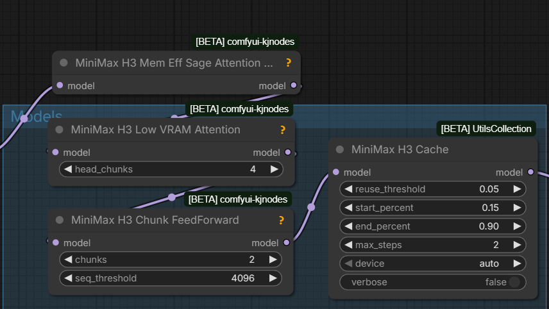Select previous device option

point(348,263)
